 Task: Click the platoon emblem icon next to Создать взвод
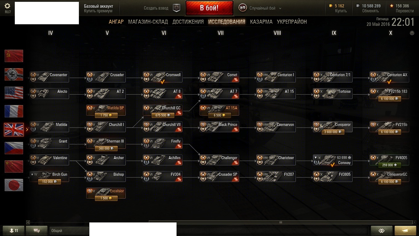point(176,8)
